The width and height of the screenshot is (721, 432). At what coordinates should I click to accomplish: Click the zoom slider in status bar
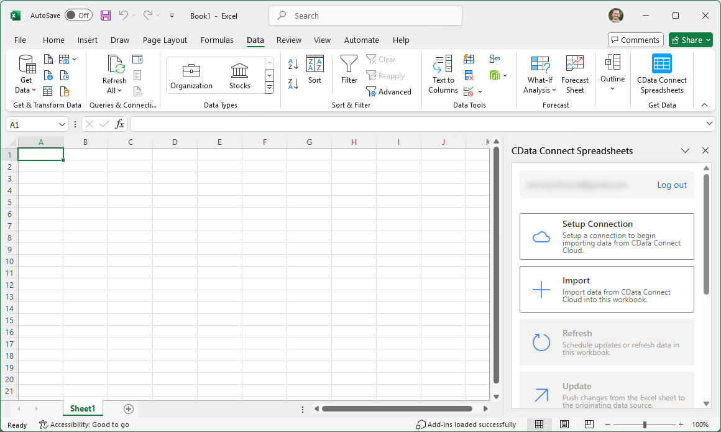pyautogui.click(x=645, y=425)
